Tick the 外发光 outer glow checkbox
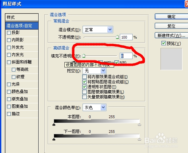The width and height of the screenshot is (188, 153). pos(9,47)
